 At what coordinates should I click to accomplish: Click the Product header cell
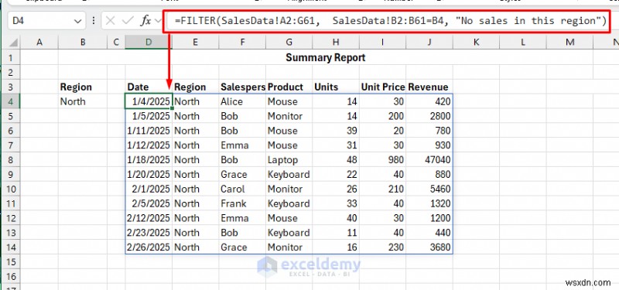(x=289, y=87)
